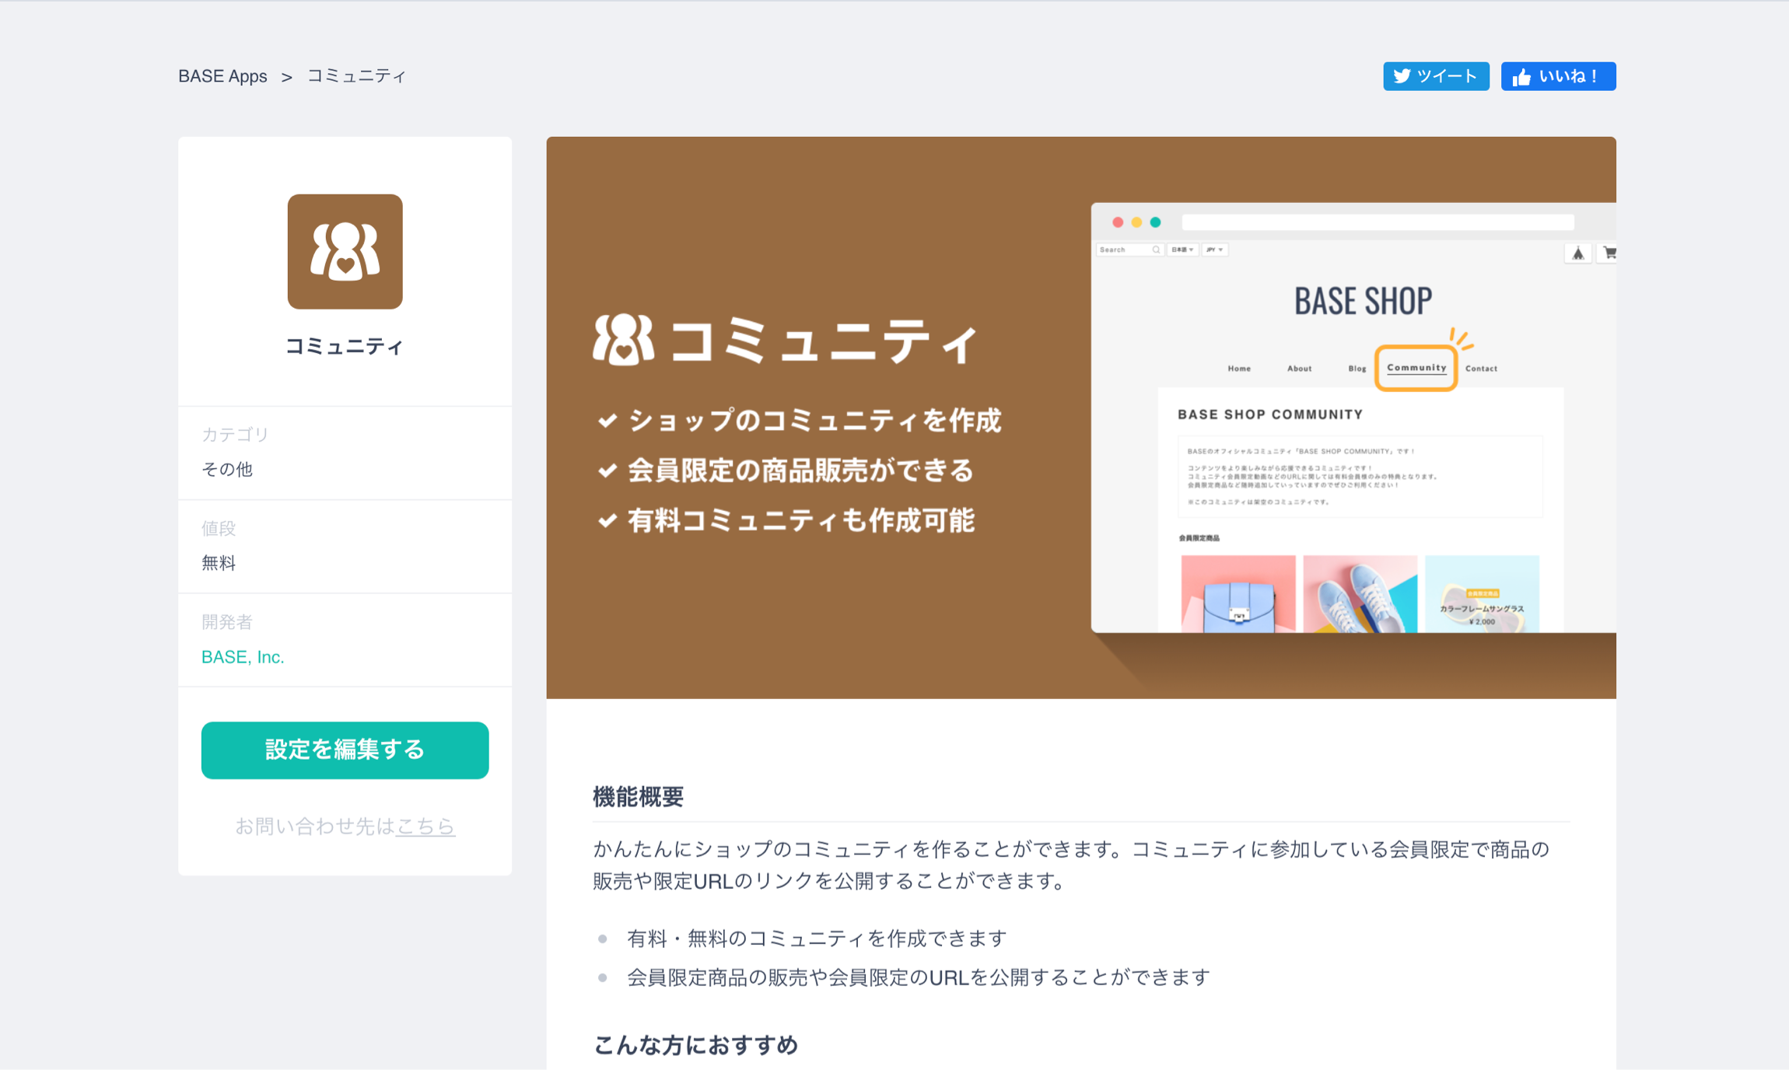Click the Contact tab in banner screenshot
1789x1070 pixels.
click(1481, 369)
